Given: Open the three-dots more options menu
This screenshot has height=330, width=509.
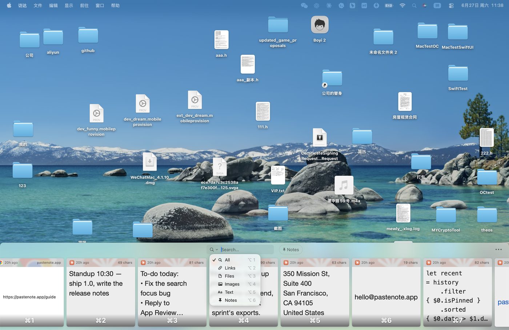Looking at the screenshot, I should 498,250.
